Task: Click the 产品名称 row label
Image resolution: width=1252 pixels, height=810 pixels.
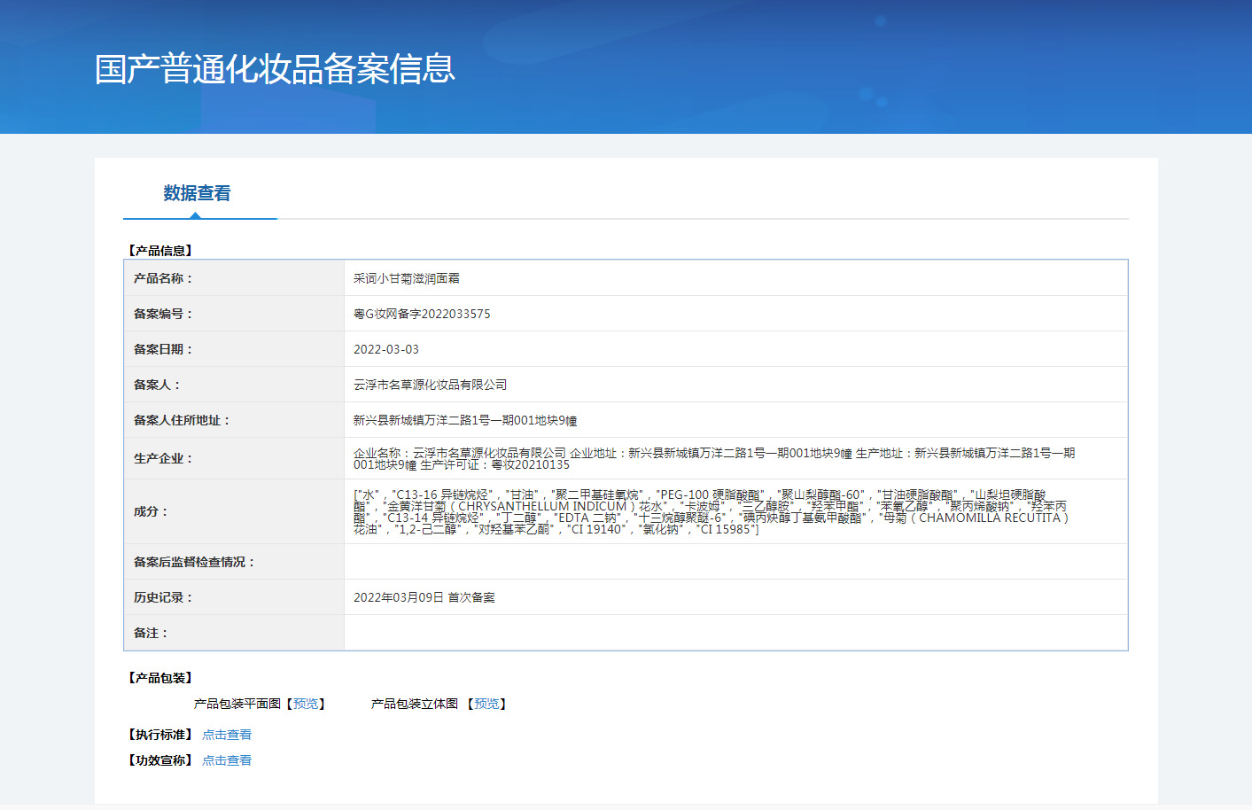Action: [x=163, y=278]
